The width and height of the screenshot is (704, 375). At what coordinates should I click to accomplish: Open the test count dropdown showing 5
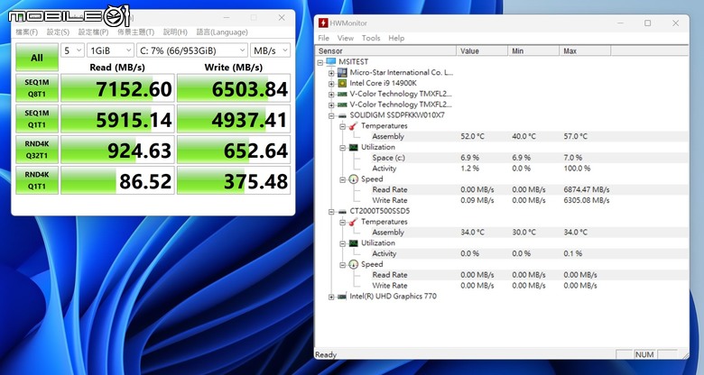73,50
